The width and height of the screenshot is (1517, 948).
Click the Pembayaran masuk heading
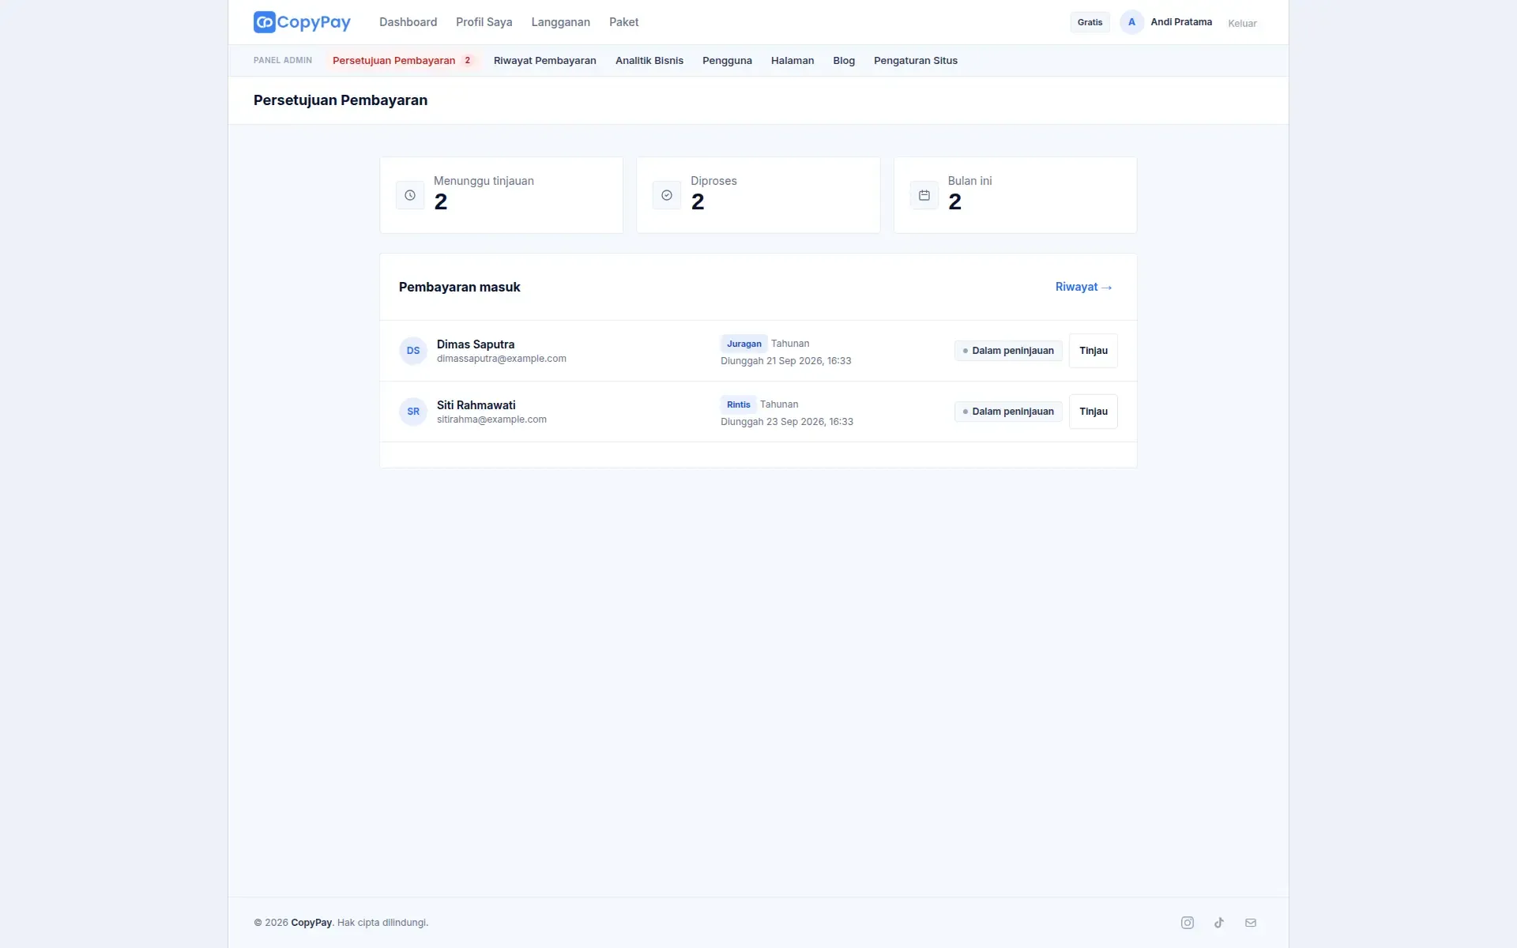459,287
